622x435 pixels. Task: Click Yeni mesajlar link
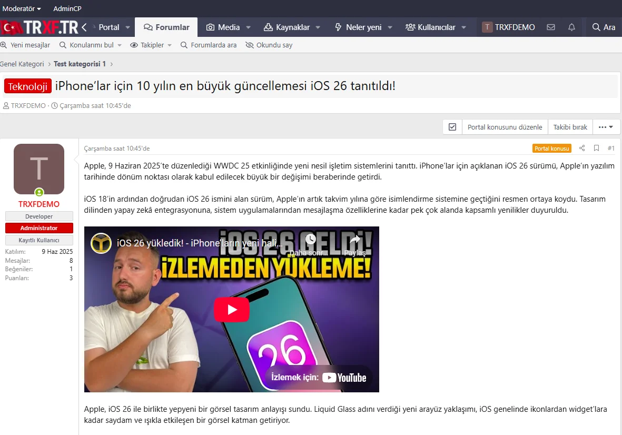point(25,45)
